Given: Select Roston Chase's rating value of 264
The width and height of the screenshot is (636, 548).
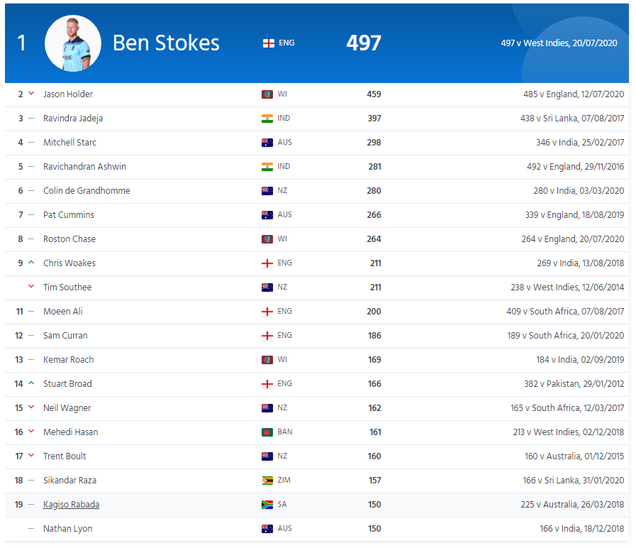Looking at the screenshot, I should (x=374, y=239).
